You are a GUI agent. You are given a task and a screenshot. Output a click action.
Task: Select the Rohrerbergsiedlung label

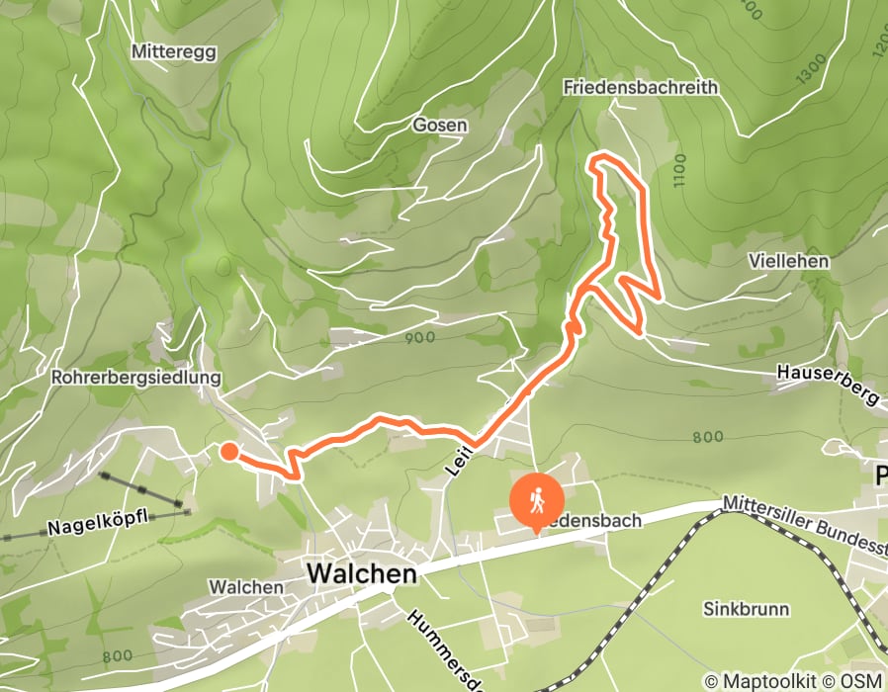coord(135,378)
